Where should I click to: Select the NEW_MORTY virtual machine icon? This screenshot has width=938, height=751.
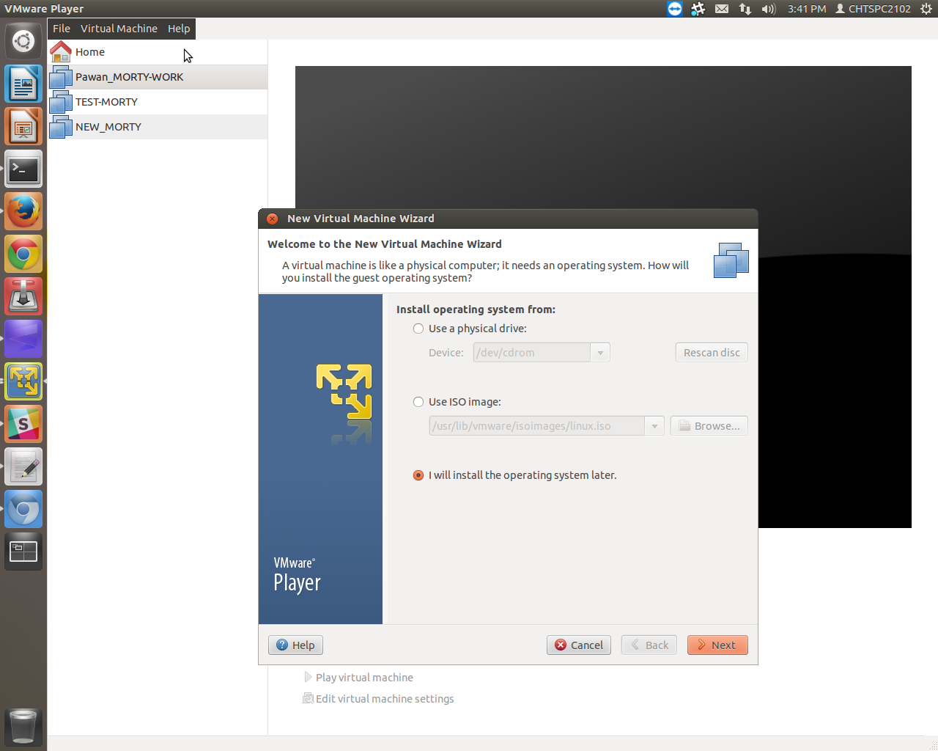point(61,128)
